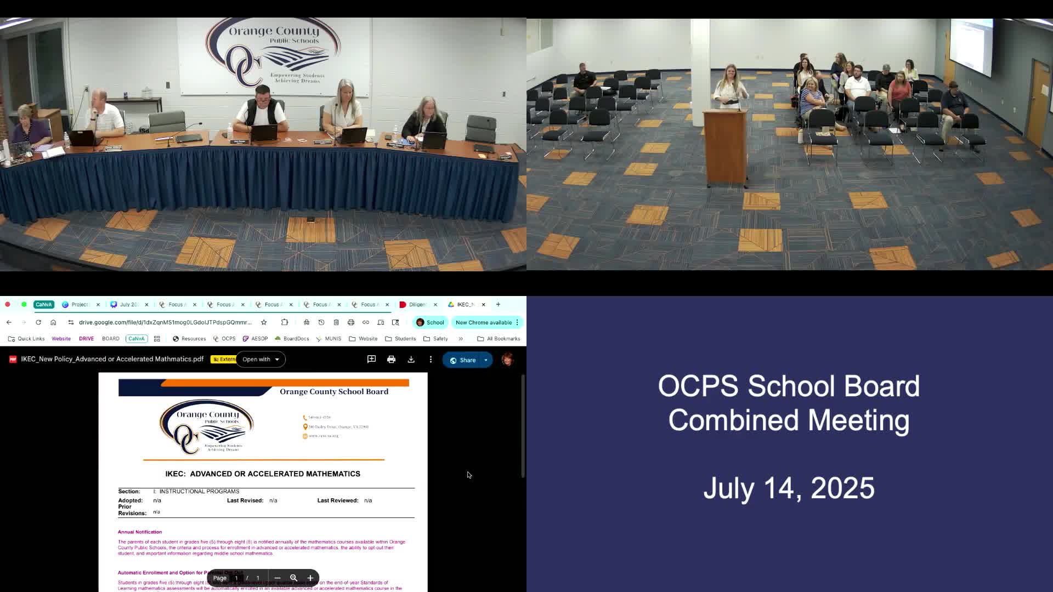Bookmark this page with star icon
The width and height of the screenshot is (1053, 592).
click(264, 322)
